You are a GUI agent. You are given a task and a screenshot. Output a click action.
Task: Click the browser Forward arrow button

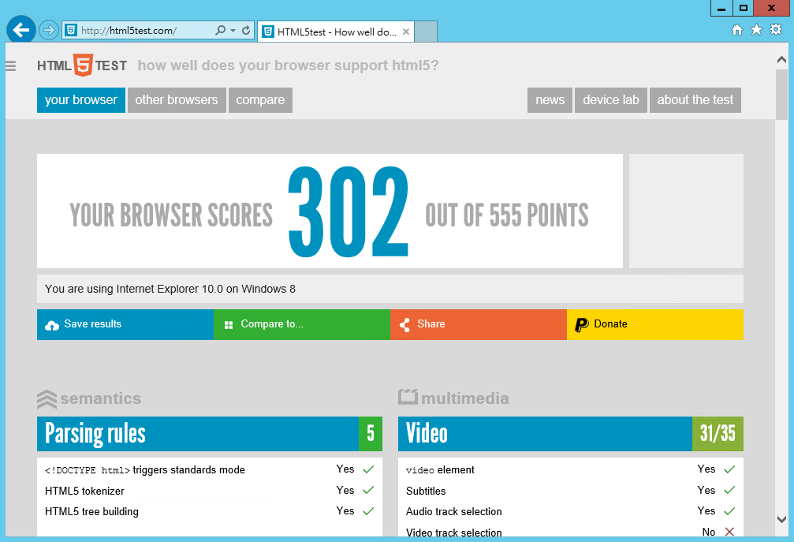coord(49,31)
